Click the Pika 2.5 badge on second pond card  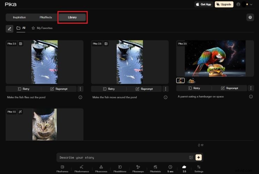[97, 44]
